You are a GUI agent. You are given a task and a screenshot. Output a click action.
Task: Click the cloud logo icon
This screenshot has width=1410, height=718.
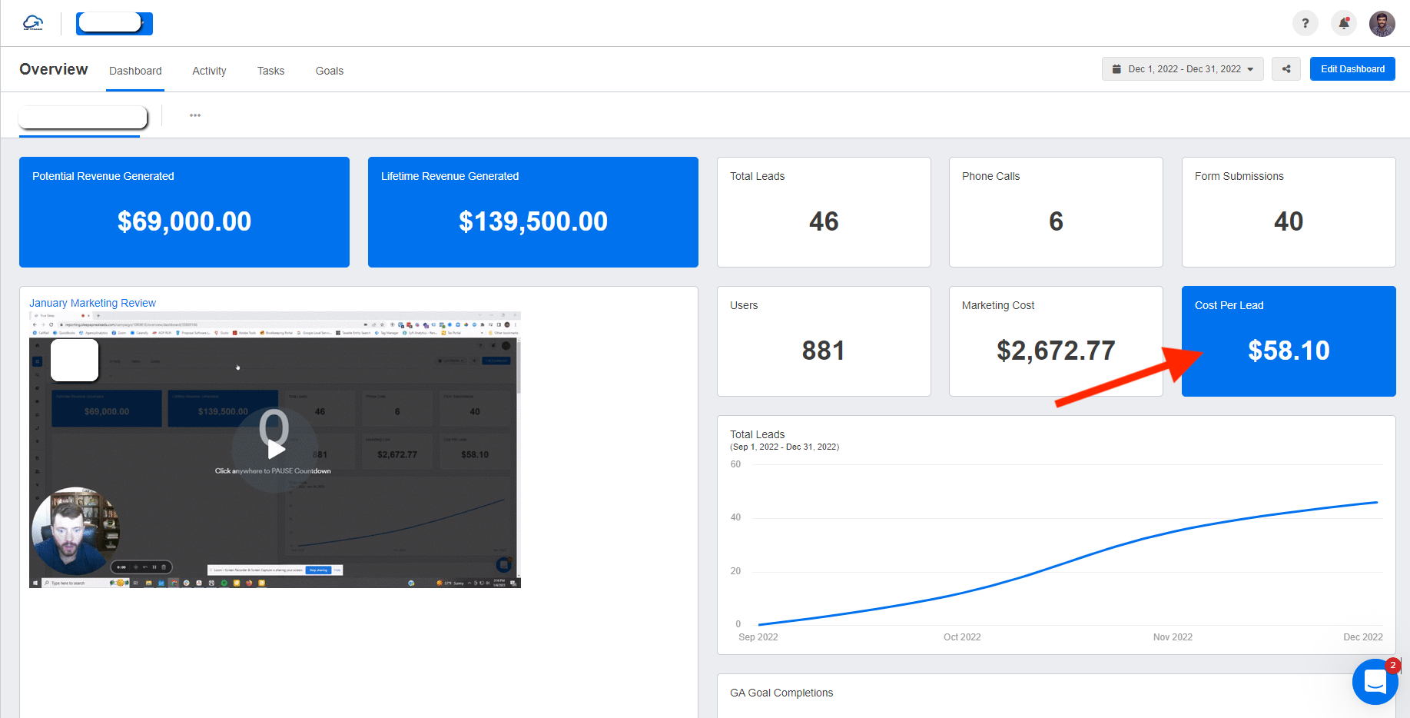33,23
